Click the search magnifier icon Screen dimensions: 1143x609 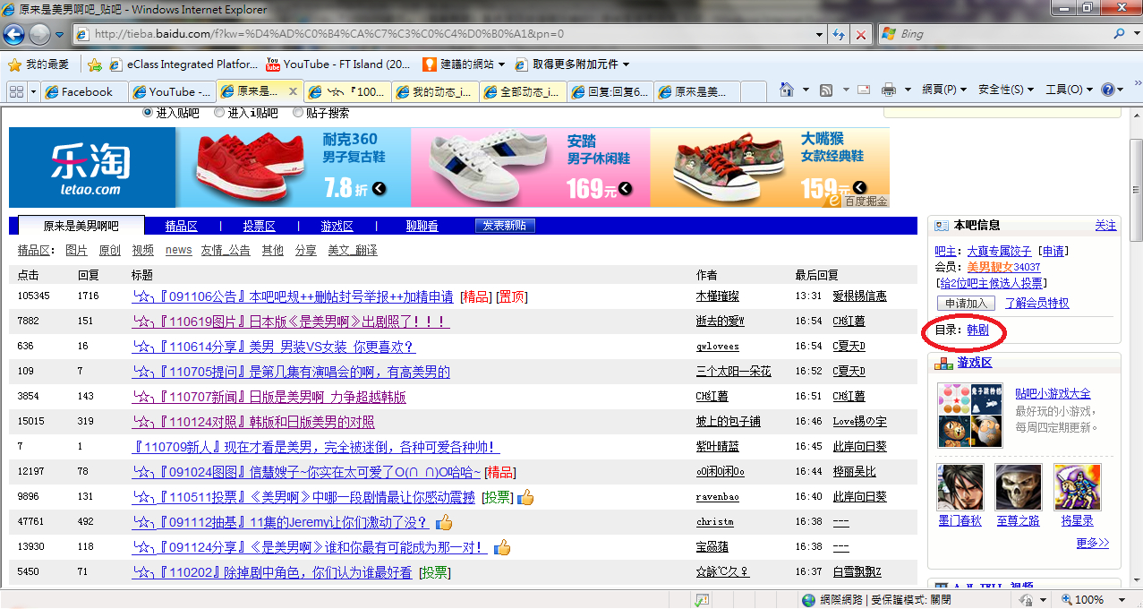pyautogui.click(x=1119, y=34)
